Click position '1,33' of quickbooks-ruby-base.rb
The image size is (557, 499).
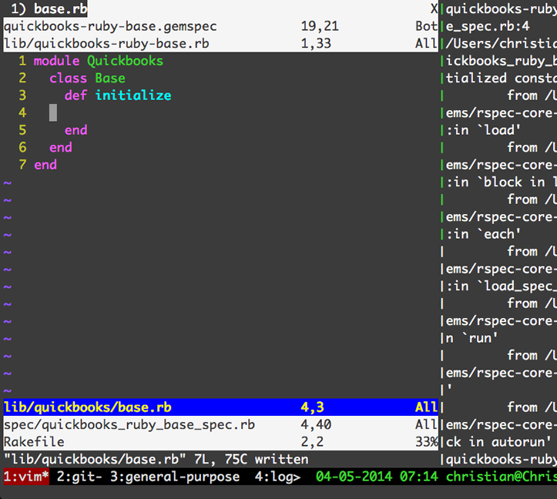click(316, 44)
